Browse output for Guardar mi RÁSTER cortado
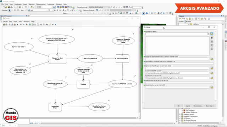Viewport: 227px width, 127px height. coord(212,73)
